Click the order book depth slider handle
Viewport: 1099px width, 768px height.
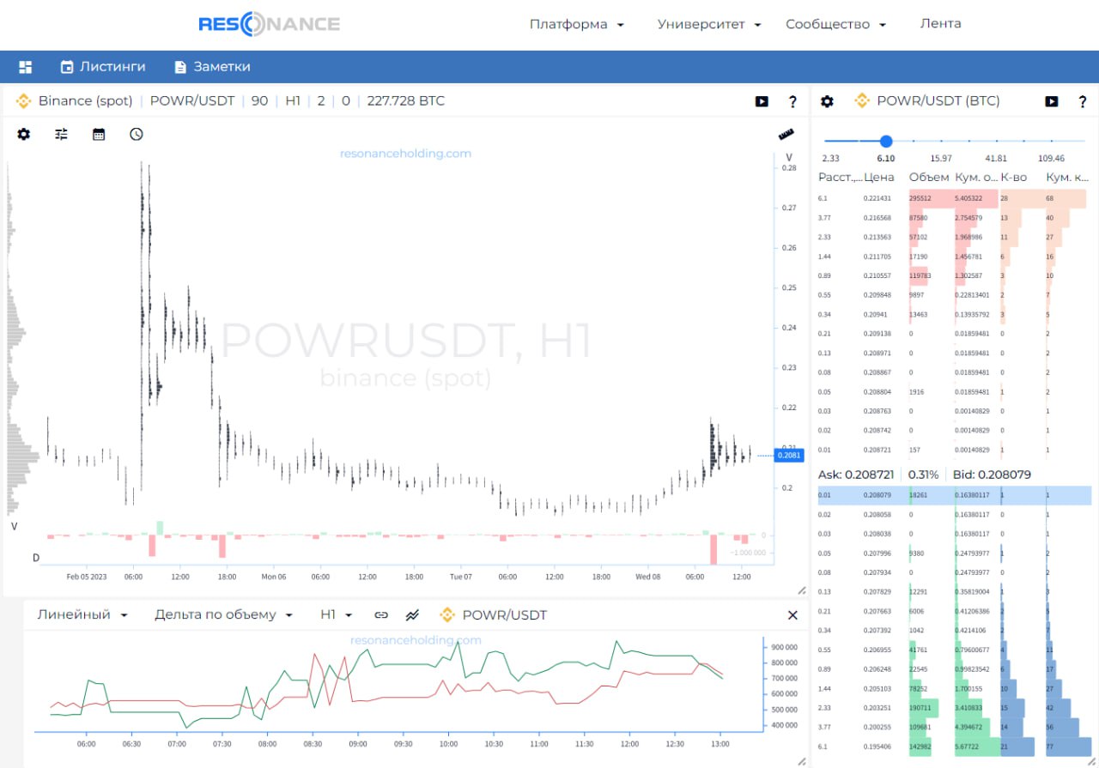tap(886, 141)
